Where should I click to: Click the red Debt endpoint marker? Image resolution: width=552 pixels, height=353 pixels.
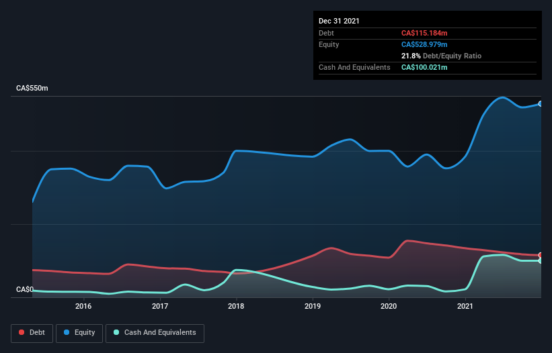541,255
